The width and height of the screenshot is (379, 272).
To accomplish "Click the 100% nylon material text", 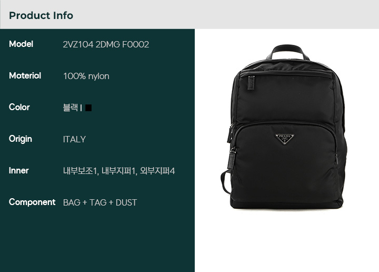I will pos(86,76).
